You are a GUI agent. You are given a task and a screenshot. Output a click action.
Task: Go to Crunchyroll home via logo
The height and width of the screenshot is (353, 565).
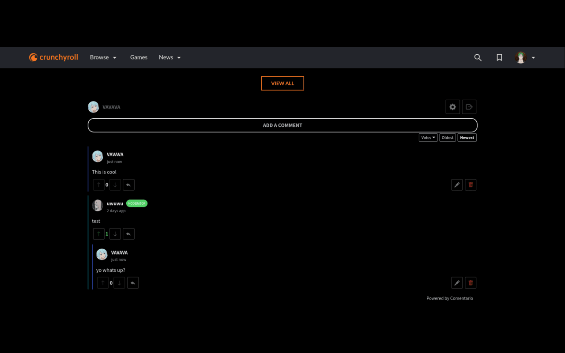(53, 57)
